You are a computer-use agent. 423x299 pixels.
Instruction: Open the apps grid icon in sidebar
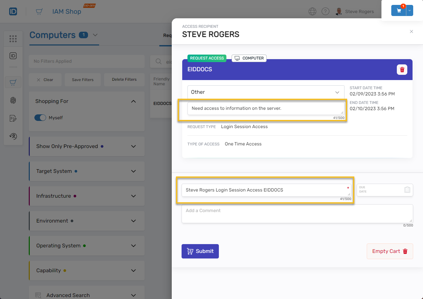(x=13, y=39)
